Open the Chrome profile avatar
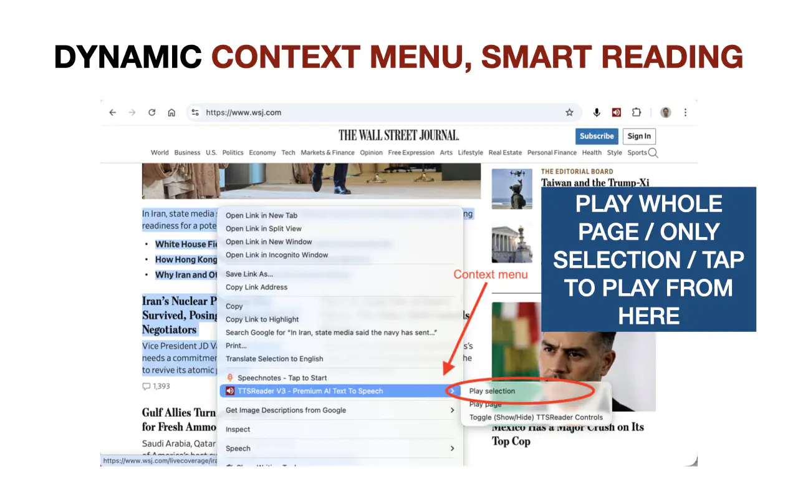Screen dimensions: 798x499 [665, 112]
